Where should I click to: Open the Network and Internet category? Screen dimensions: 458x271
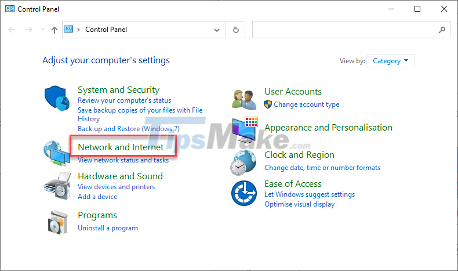pyautogui.click(x=121, y=147)
